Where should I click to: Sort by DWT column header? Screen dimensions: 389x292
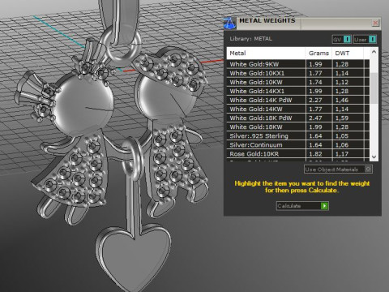348,53
